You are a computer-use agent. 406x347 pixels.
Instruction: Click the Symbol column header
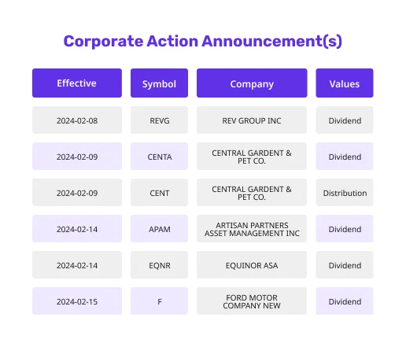tap(159, 83)
